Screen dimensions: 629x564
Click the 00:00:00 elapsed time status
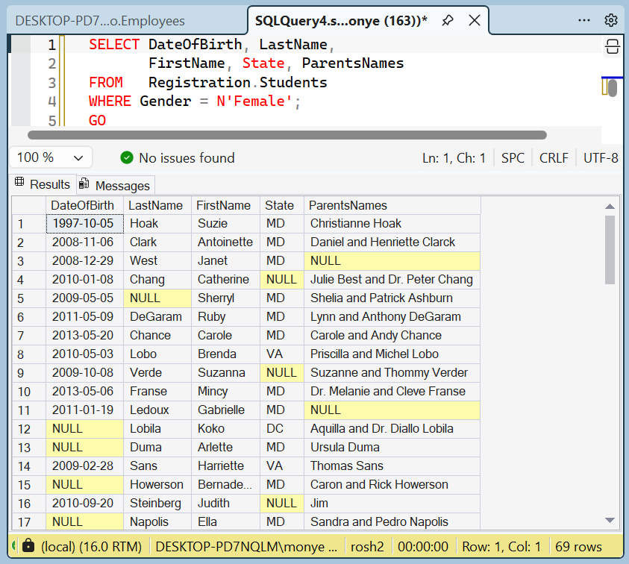[x=423, y=546]
